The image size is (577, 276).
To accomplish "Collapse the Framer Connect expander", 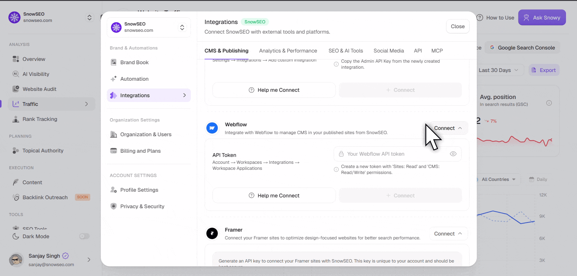I will (x=448, y=234).
